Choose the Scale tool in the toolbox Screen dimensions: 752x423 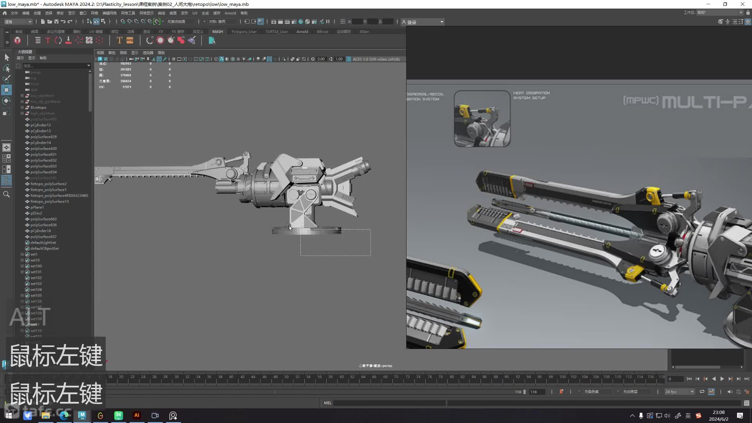pos(7,112)
